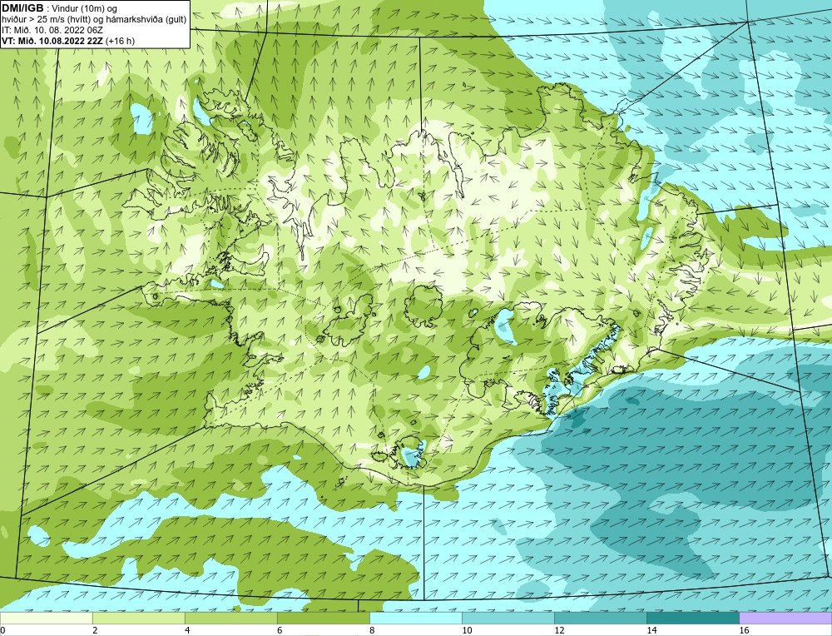This screenshot has height=636, width=832.
Task: Click the 12–14 m/s darker teal swatch
Action: (601, 619)
